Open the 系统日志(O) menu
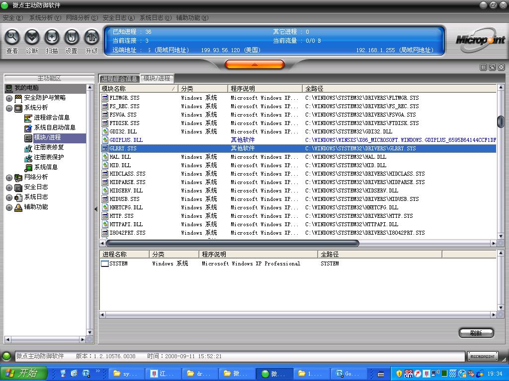This screenshot has width=509, height=381. tap(156, 18)
